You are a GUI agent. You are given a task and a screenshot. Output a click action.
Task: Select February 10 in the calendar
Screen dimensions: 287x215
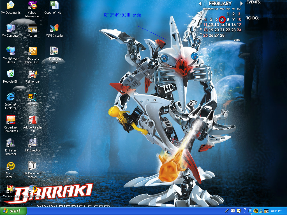(x=239, y=19)
